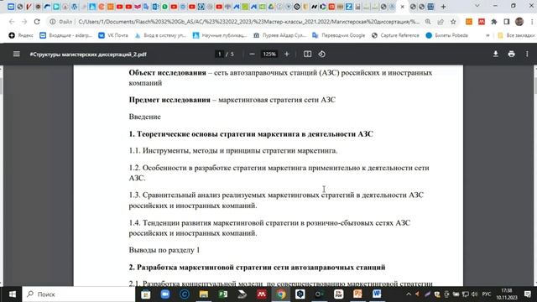Open Word from the taskbar
537x302 pixels.
coord(377,294)
